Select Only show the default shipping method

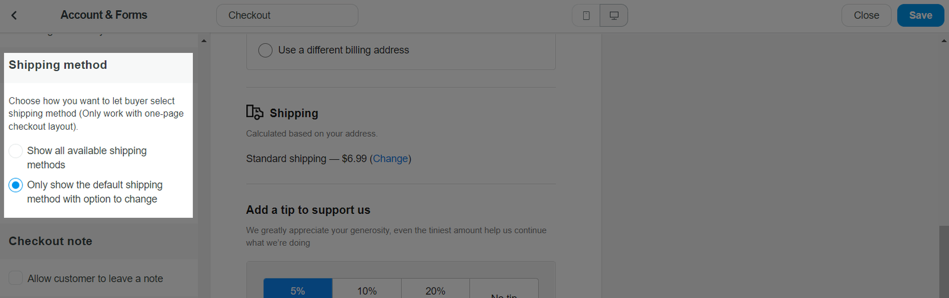coord(16,185)
